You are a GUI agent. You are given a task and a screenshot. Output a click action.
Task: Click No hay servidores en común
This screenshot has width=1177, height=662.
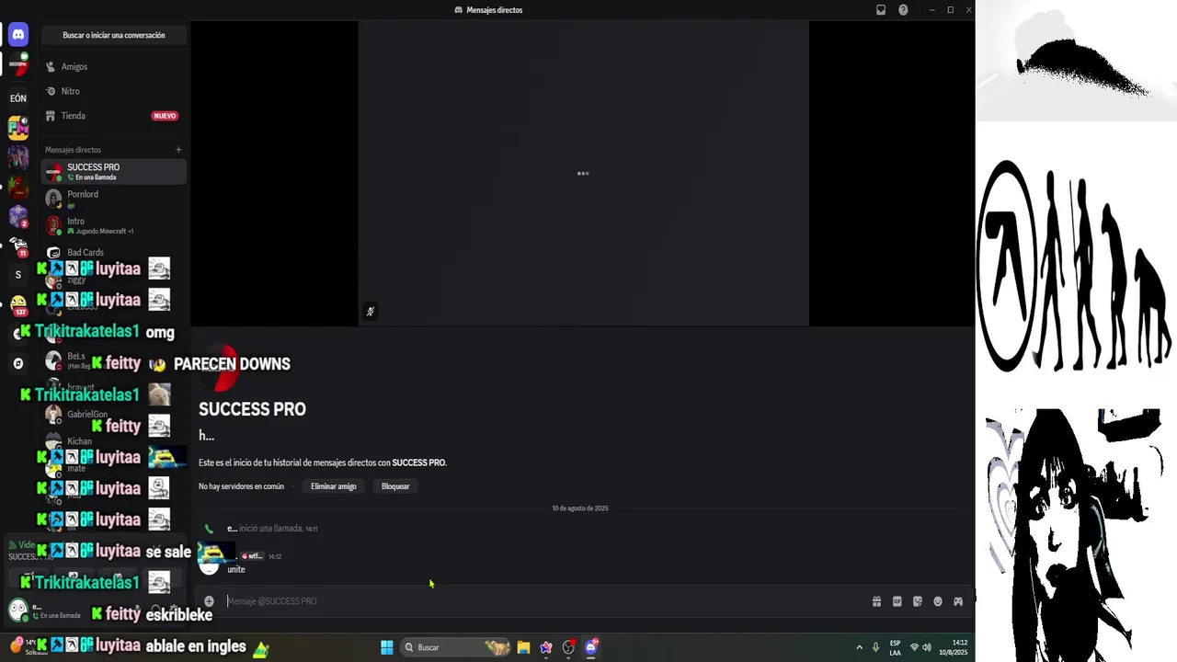coord(242,486)
